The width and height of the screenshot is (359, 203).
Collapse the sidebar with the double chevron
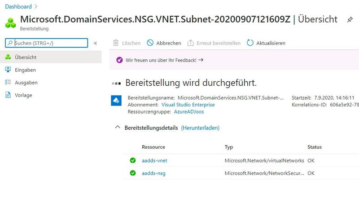tap(95, 43)
